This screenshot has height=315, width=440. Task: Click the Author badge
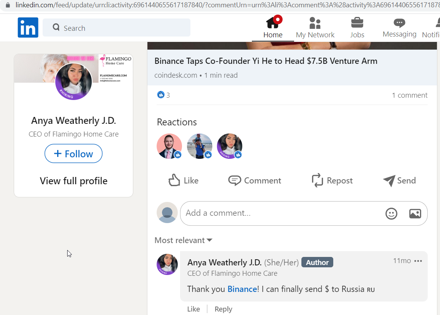(x=317, y=262)
